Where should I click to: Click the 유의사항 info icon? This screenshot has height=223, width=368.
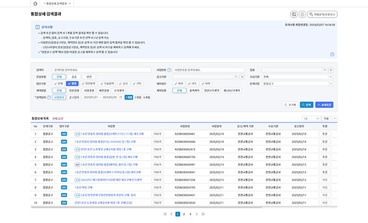coord(37,27)
